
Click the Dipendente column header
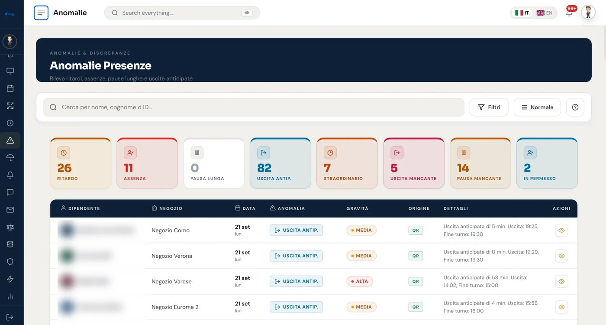pyautogui.click(x=81, y=208)
